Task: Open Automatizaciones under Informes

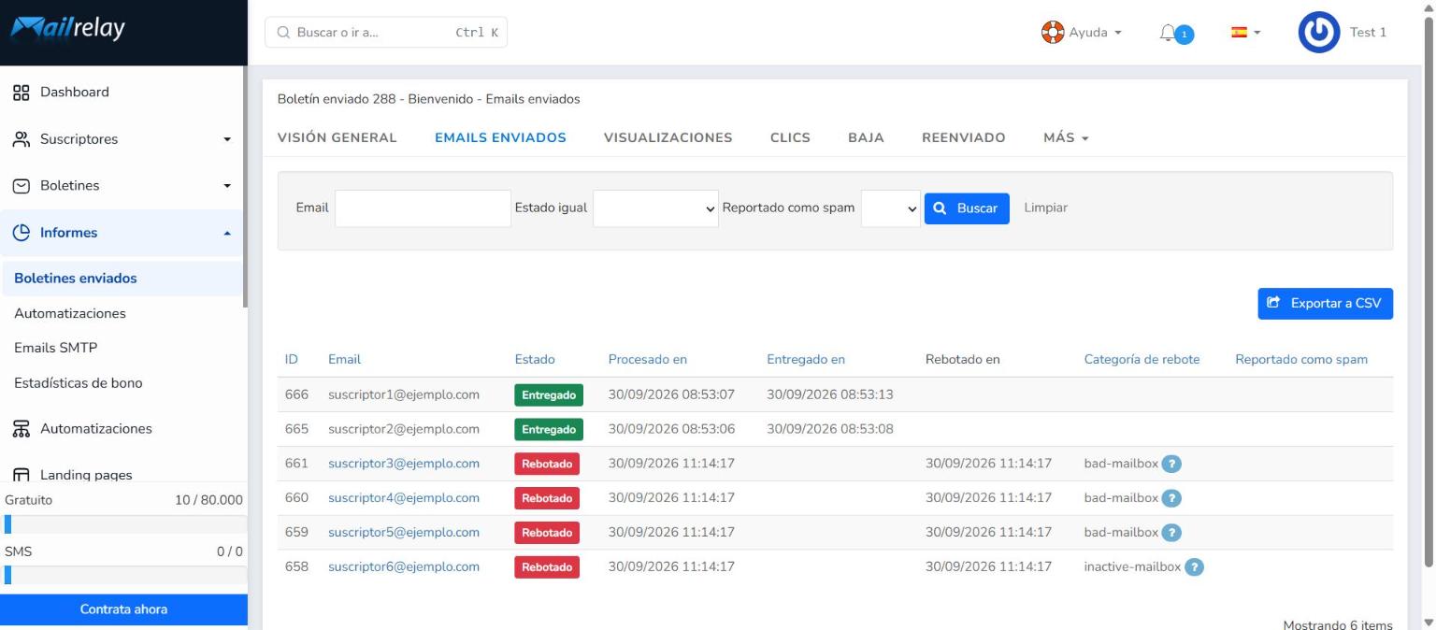Action: 70,313
